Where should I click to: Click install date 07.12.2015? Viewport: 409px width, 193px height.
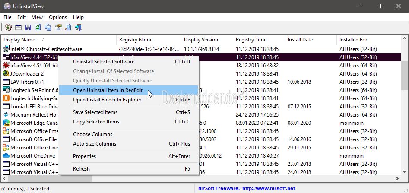point(299,106)
